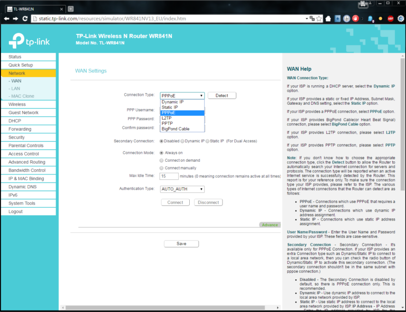Click the help panel vertical scrollbar
The height and width of the screenshot is (312, 406).
(x=403, y=132)
